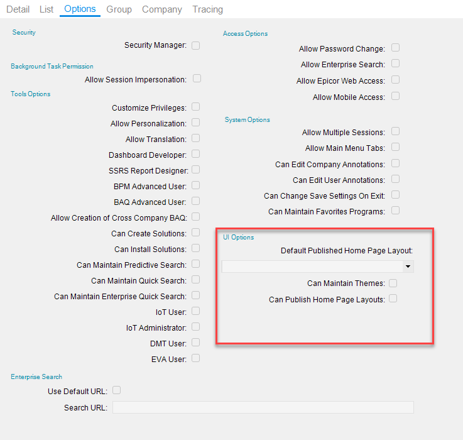Enable Can Maintain Enterprise Quick Search
This screenshot has height=440, width=463.
click(195, 295)
